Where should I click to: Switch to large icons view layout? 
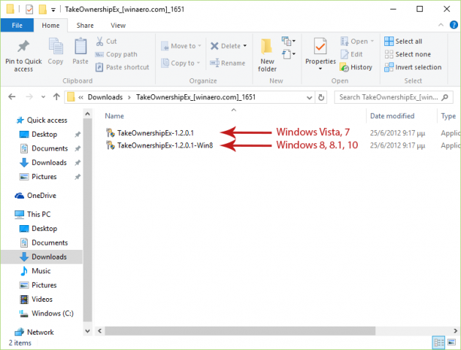450,342
